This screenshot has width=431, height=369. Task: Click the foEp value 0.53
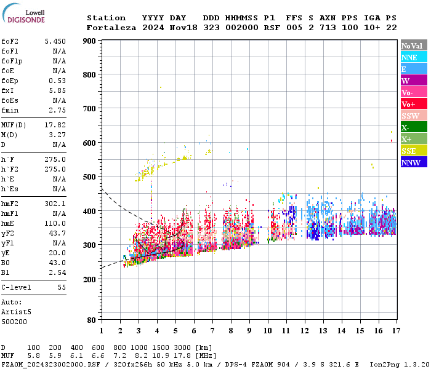(x=57, y=81)
